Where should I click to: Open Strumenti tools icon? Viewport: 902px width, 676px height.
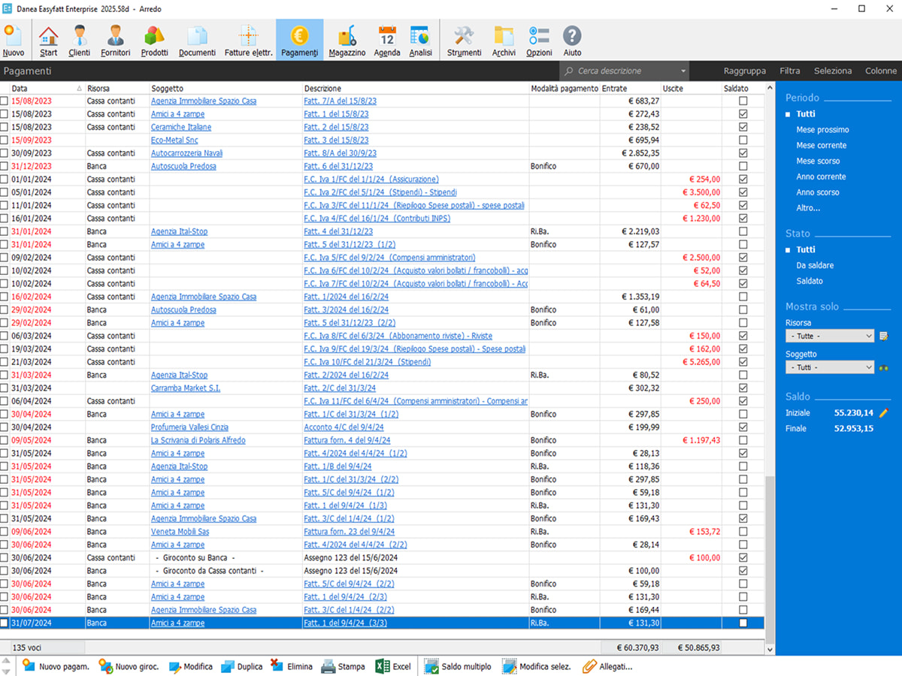click(464, 41)
